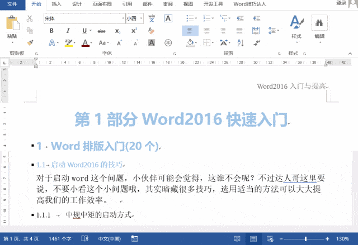This screenshot has width=358, height=245.
Task: Align text left
Action: [190, 31]
